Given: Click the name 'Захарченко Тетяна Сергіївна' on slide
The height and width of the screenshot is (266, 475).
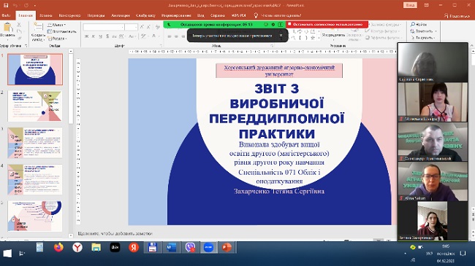Looking at the screenshot, I should tap(279, 192).
